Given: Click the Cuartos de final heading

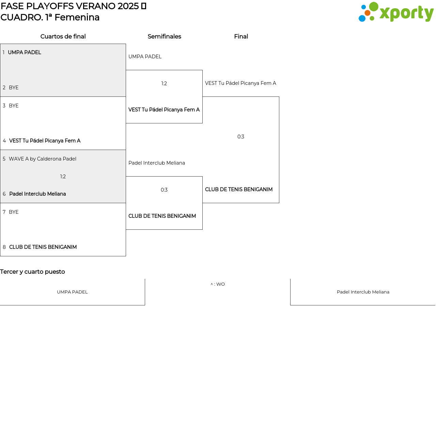Looking at the screenshot, I should (63, 36).
